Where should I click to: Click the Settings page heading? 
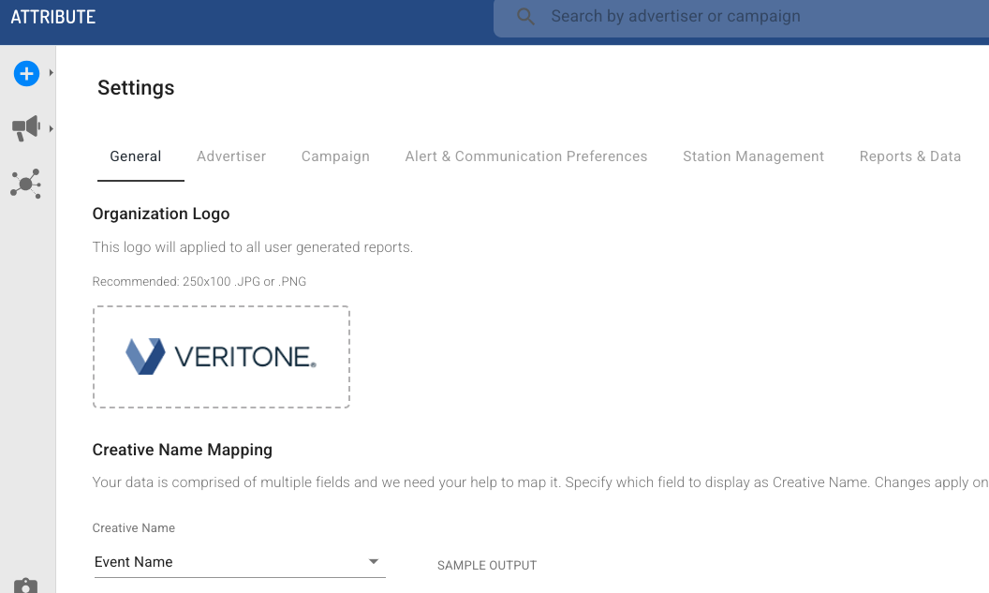(x=136, y=88)
